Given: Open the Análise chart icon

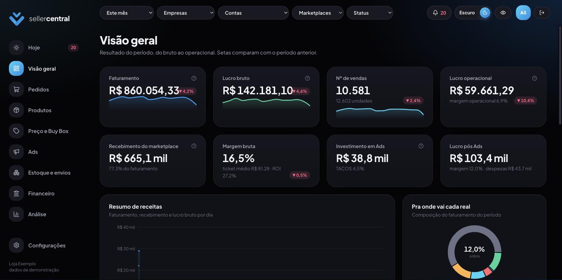Looking at the screenshot, I should 16,214.
